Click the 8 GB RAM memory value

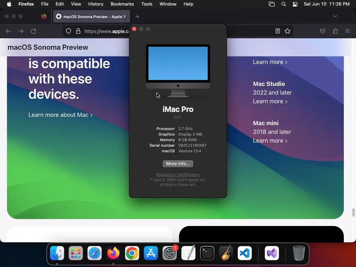tap(187, 140)
